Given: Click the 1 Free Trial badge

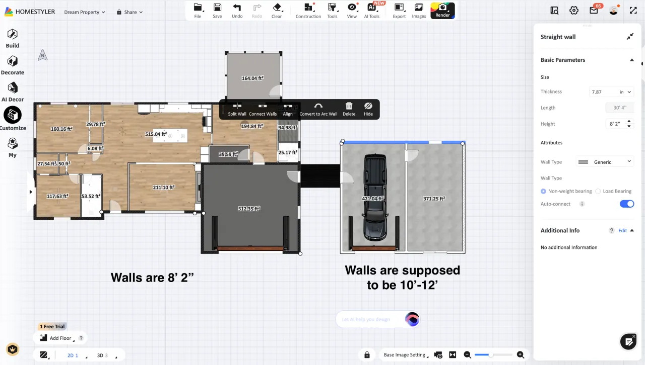Looking at the screenshot, I should (x=52, y=326).
